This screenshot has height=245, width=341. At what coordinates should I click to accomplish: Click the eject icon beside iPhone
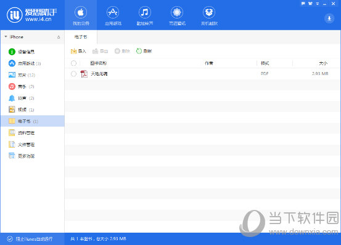pos(59,37)
